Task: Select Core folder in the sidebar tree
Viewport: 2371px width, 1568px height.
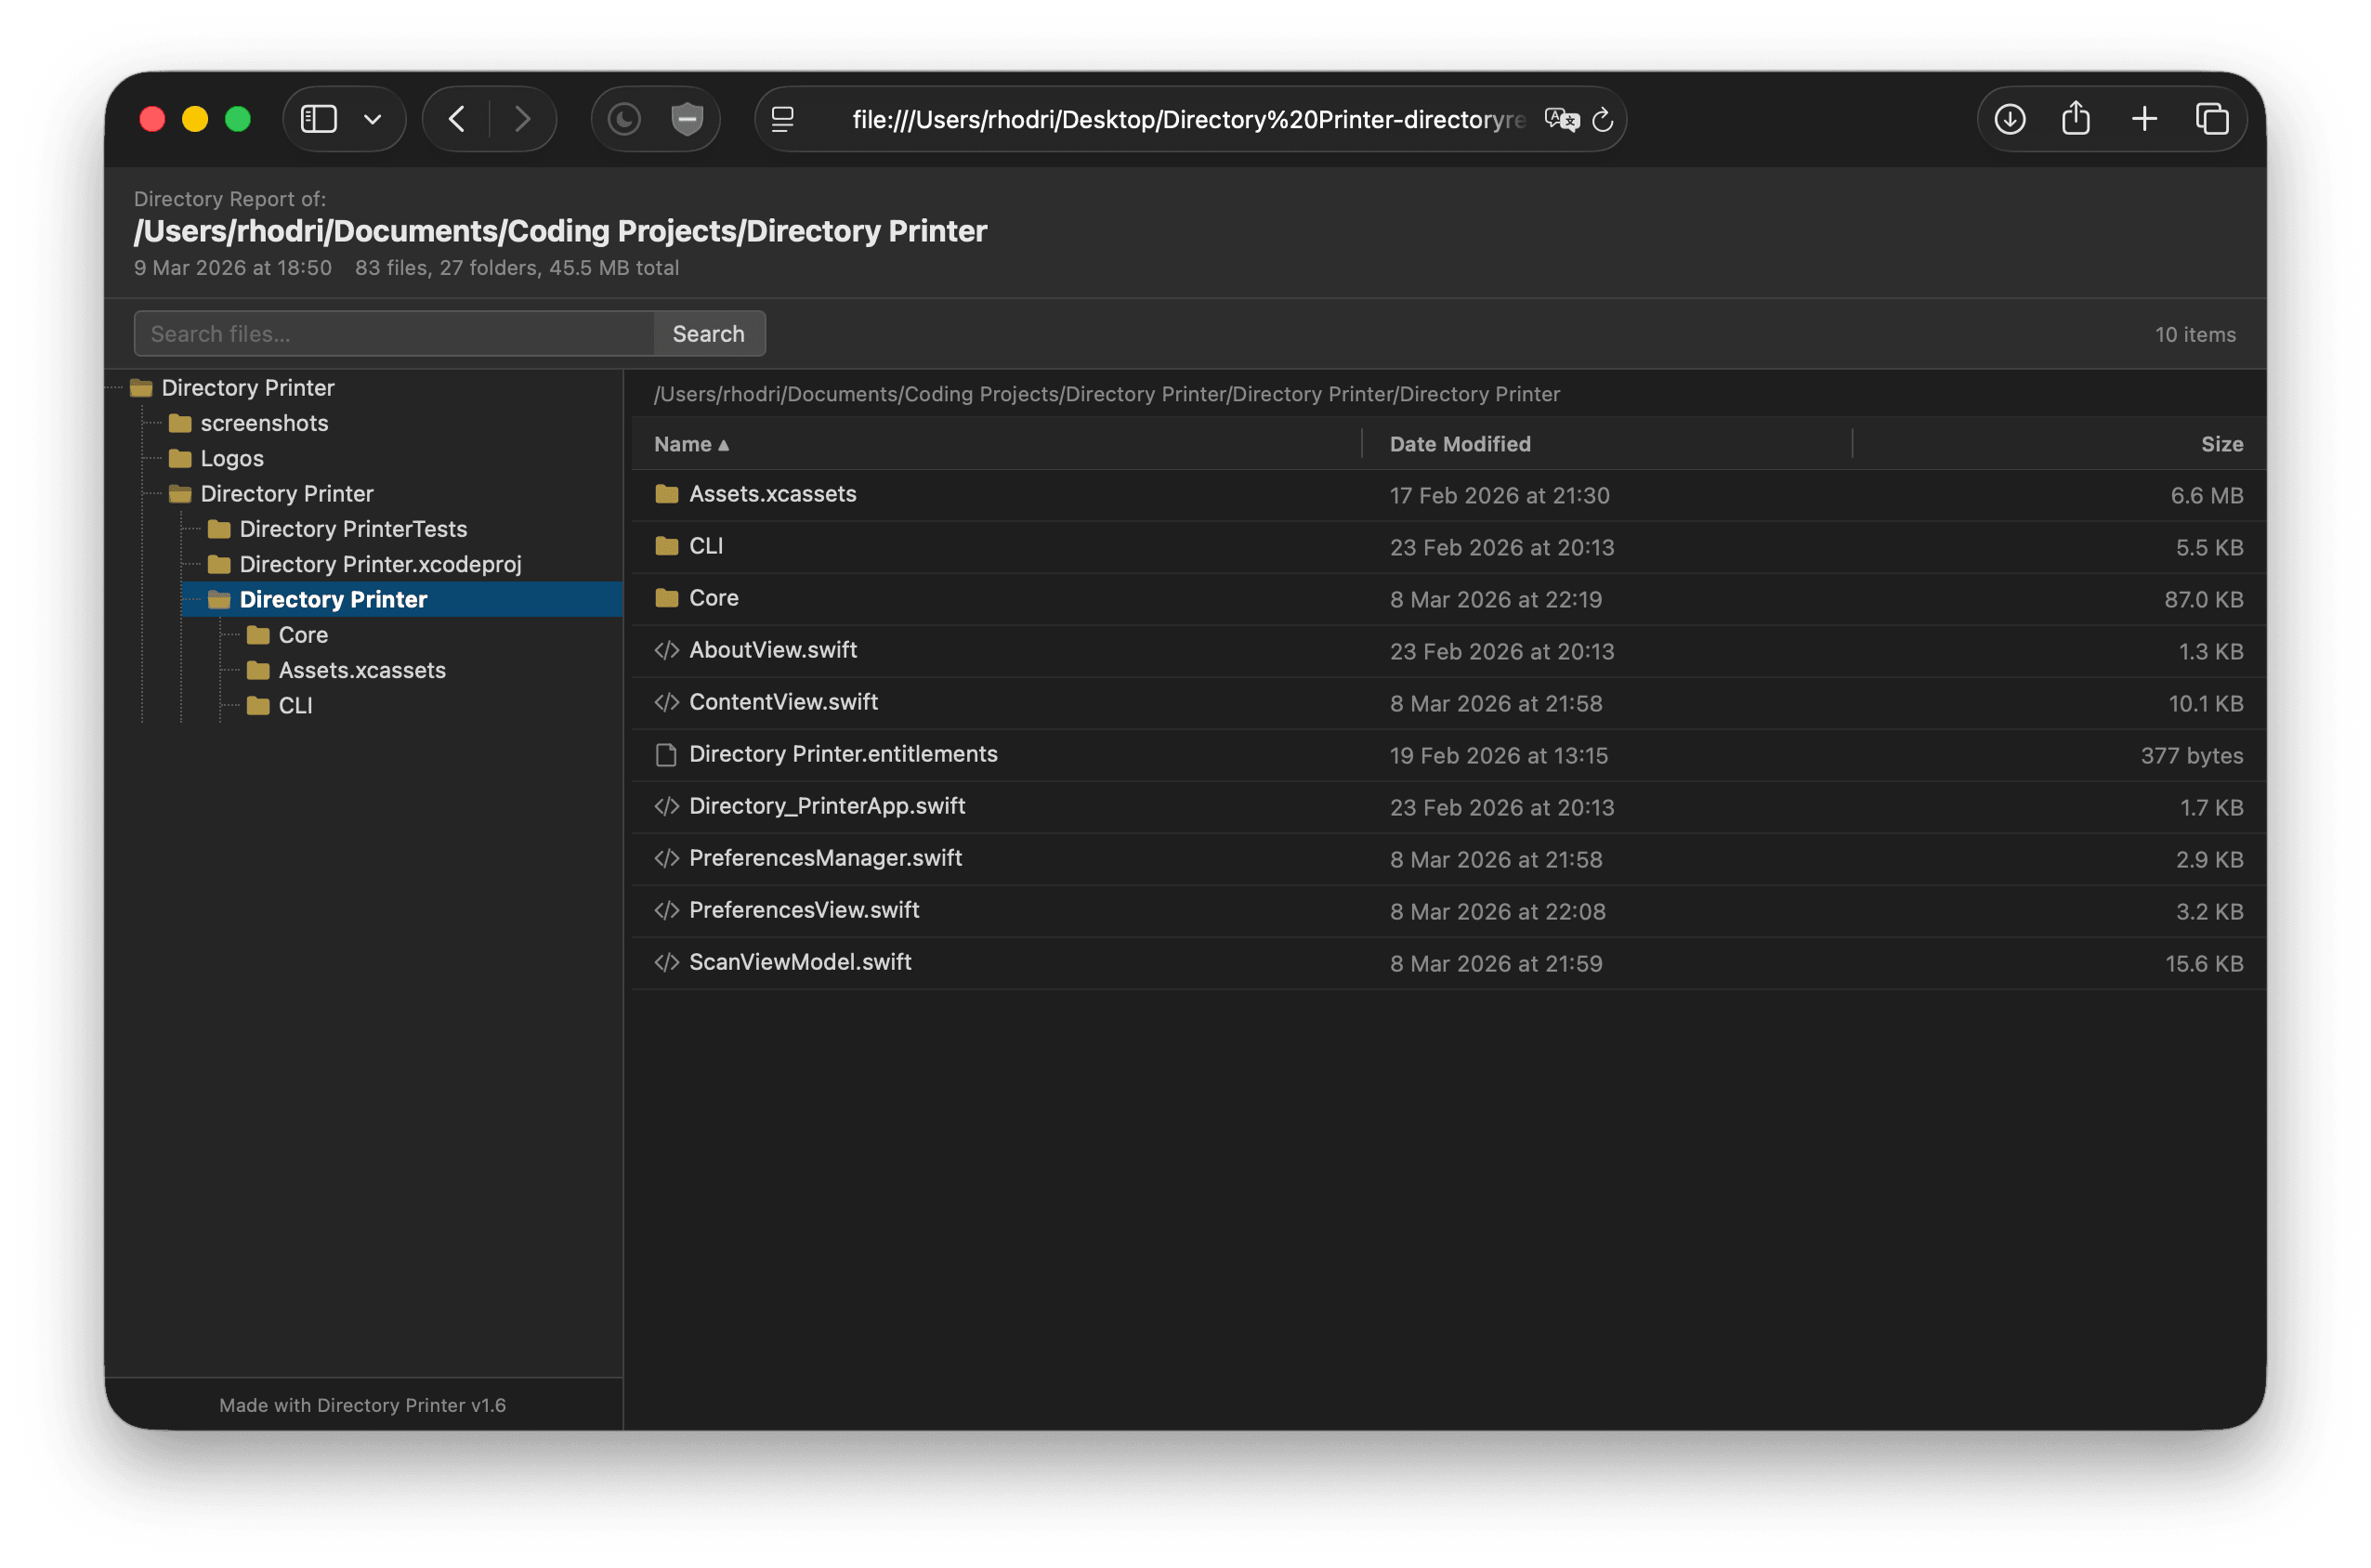Action: (303, 635)
